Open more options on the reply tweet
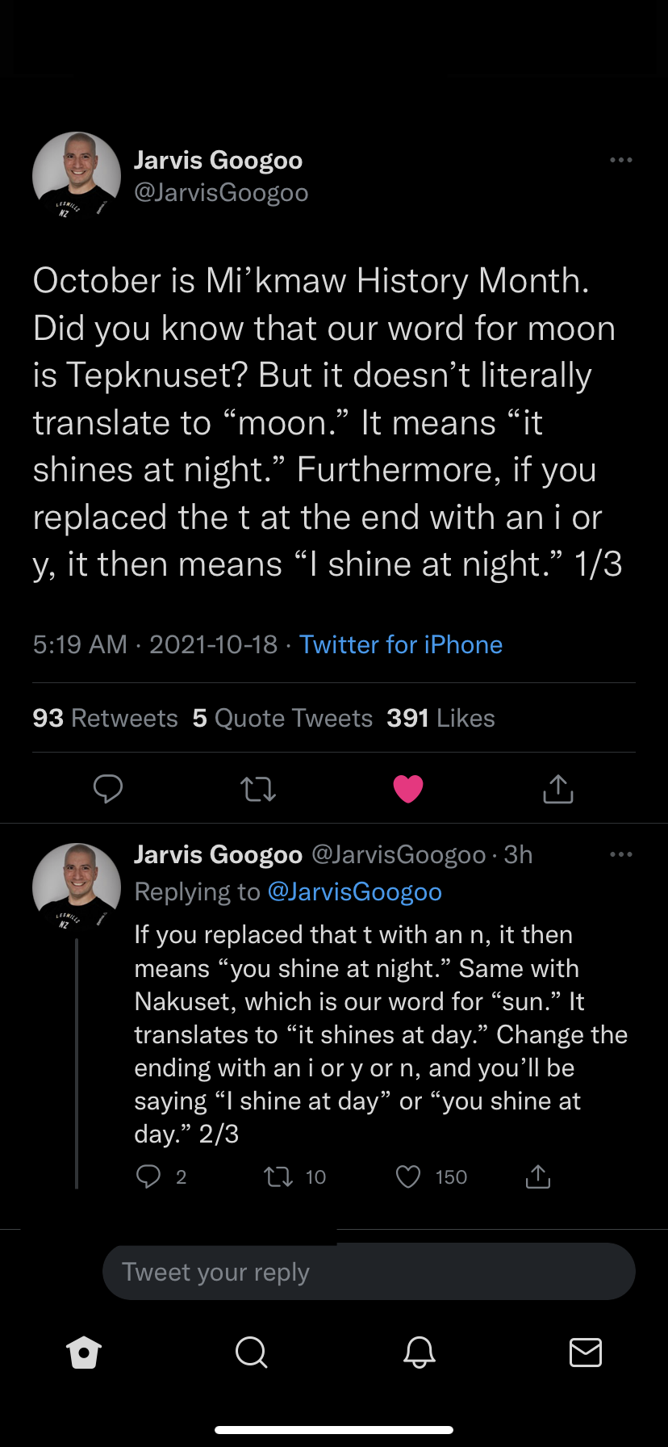This screenshot has height=1447, width=668. click(621, 854)
